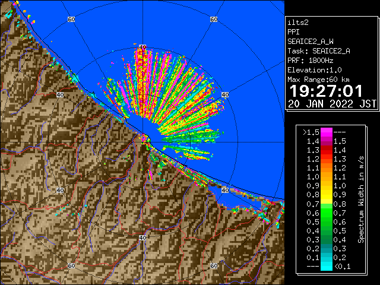Select the 0.6–0.7 m/s bright green legend band
Screen dimensions: 380x285
327,213
